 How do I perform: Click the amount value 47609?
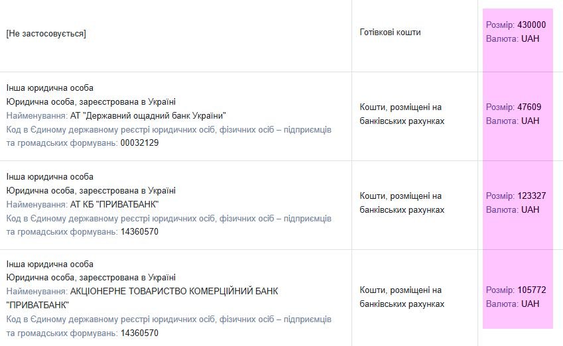tap(529, 107)
